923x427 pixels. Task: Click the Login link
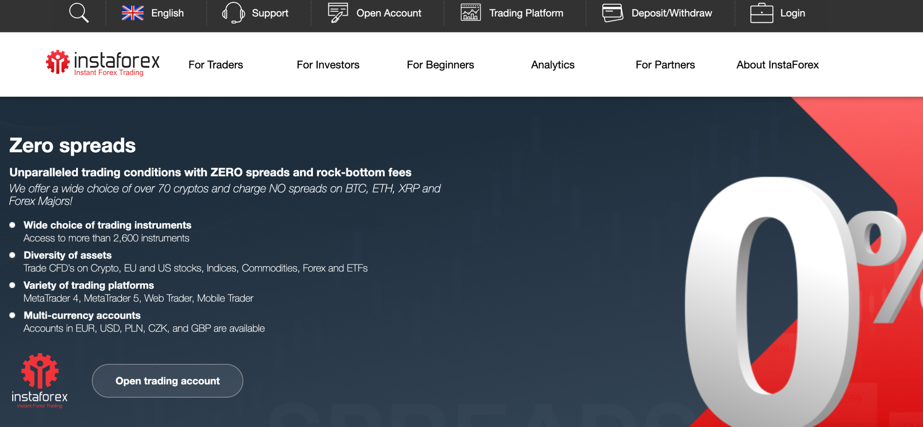(x=792, y=13)
